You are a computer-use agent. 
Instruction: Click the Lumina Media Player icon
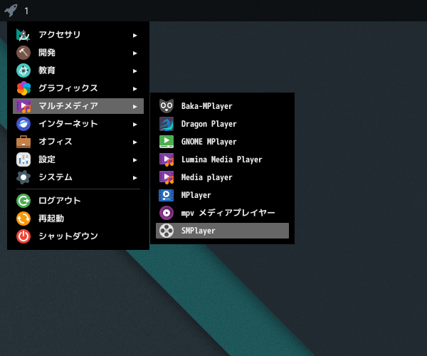167,159
